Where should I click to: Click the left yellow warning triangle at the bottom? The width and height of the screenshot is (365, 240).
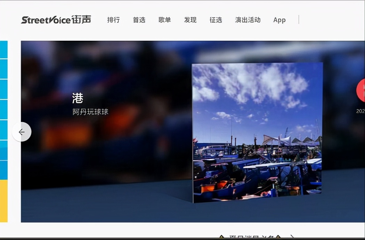tap(221, 237)
